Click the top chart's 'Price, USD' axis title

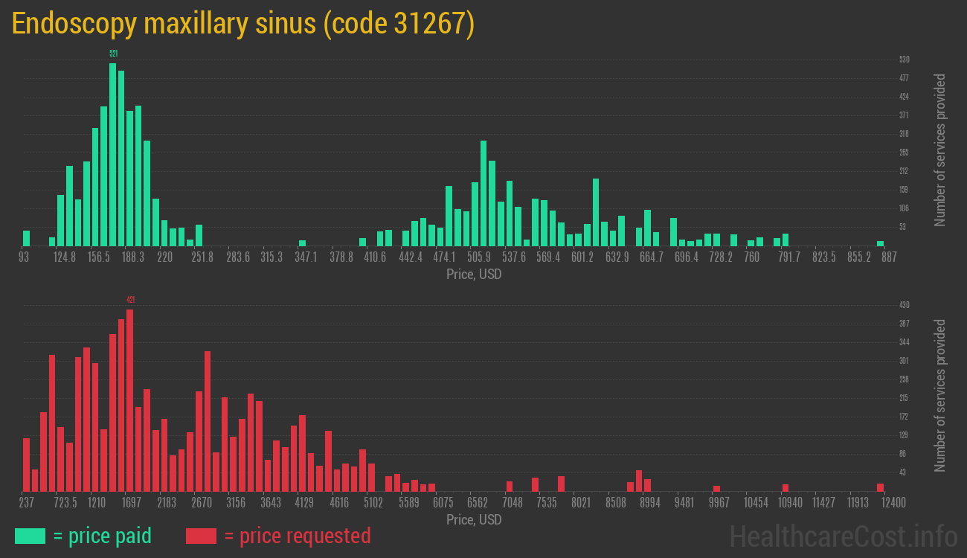coord(474,275)
